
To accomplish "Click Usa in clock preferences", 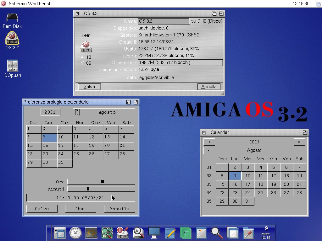I will click(80, 209).
